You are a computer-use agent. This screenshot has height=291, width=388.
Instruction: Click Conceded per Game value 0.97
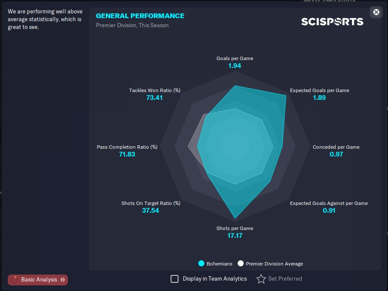(336, 154)
